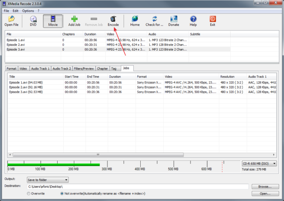Screen dimensions: 284x201
Task: Expand the CD-R 650 MB size dropdown
Action: [259, 163]
